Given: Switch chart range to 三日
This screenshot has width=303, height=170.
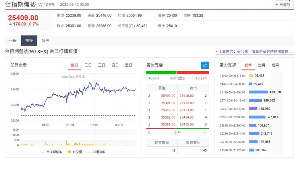Looking at the screenshot, I should click(101, 65).
